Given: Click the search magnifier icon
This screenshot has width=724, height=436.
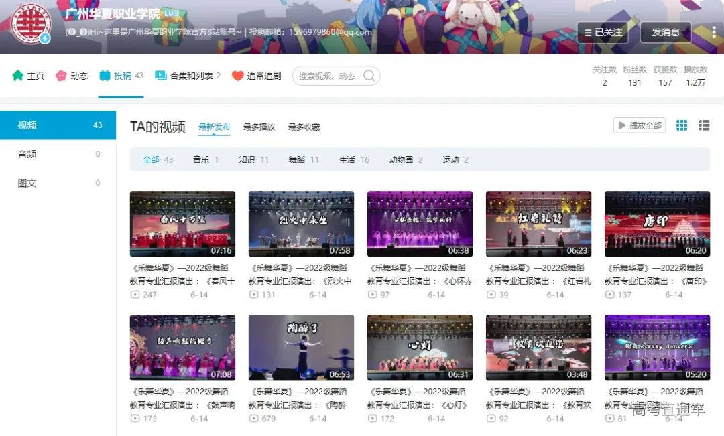Looking at the screenshot, I should tap(369, 76).
